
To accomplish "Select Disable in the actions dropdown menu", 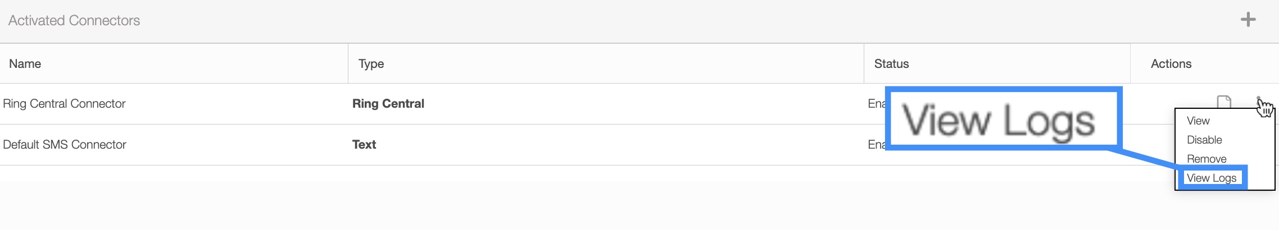I will [1204, 140].
